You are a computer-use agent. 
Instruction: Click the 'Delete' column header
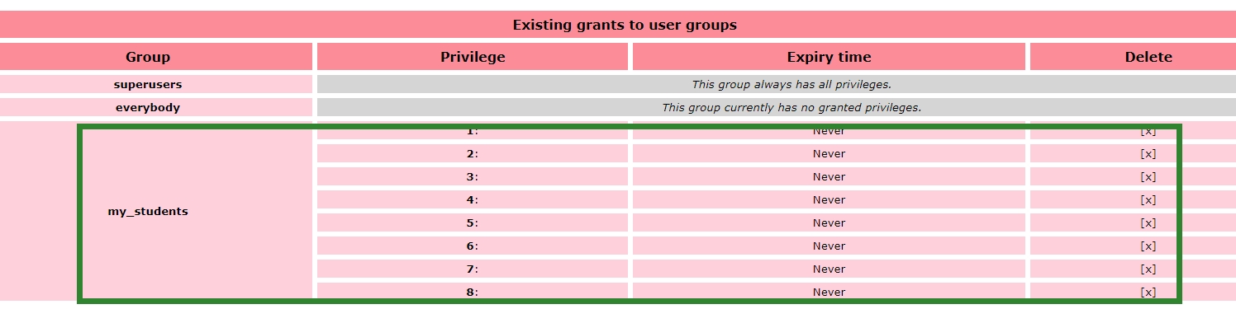(x=1148, y=57)
